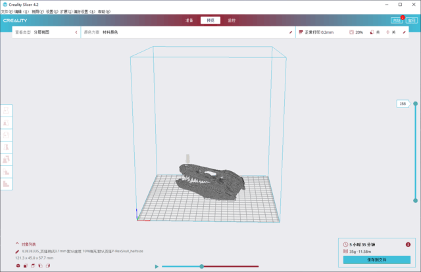The image size is (421, 272).
Task: Open the 正常打印 0.2mm print profile
Action: pos(316,32)
